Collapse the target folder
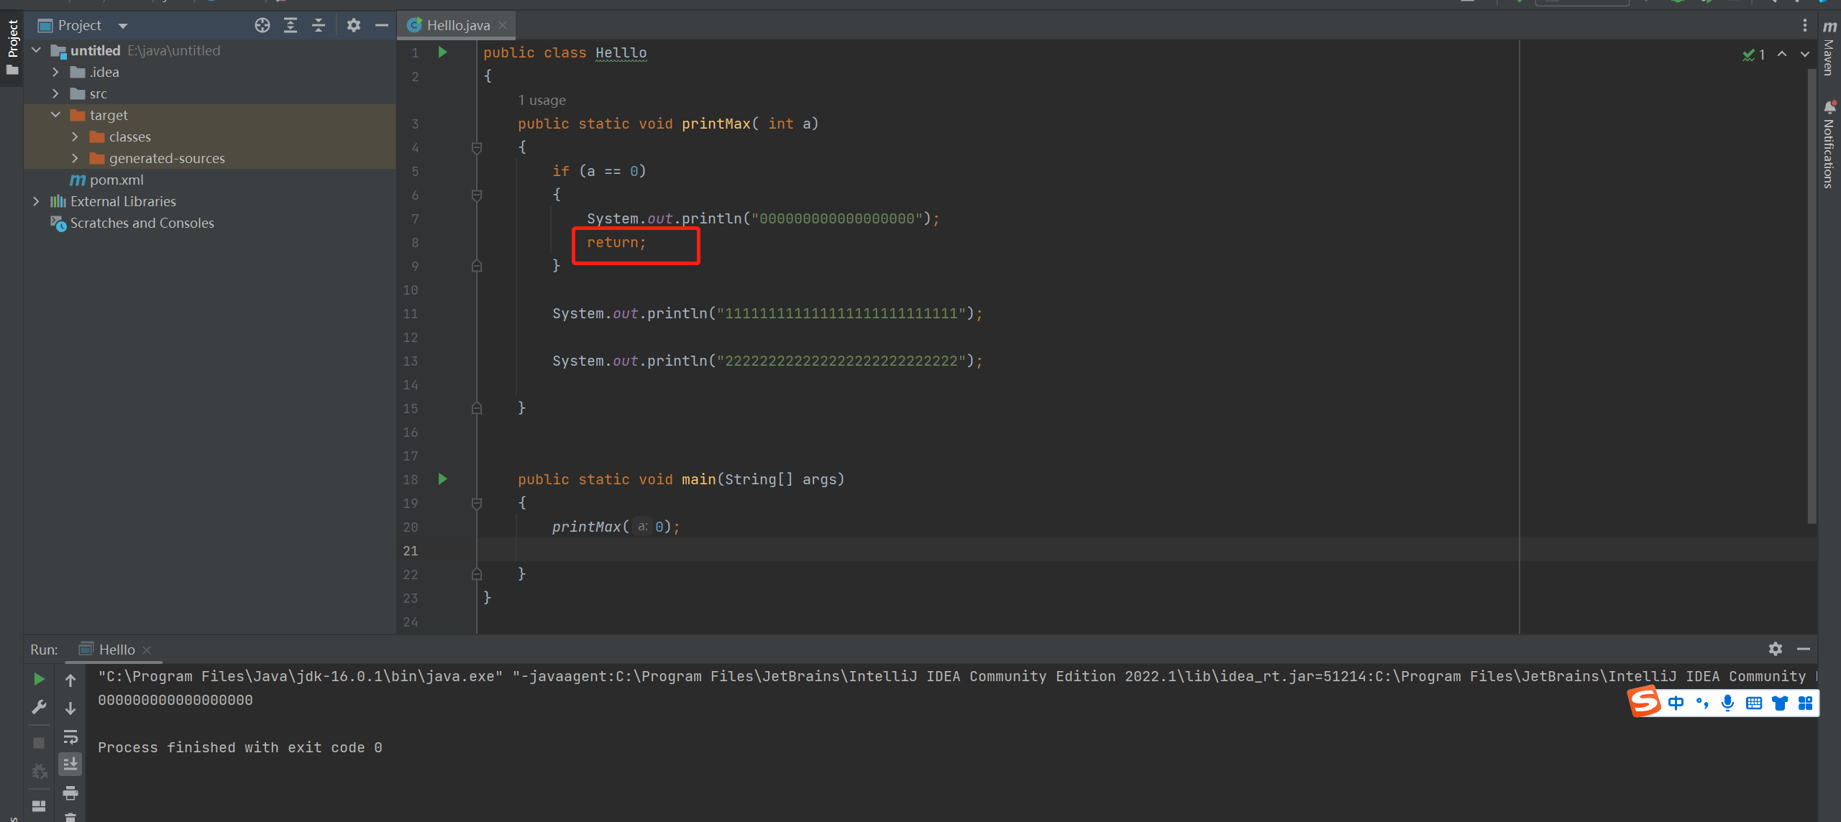This screenshot has width=1841, height=822. pyautogui.click(x=55, y=115)
